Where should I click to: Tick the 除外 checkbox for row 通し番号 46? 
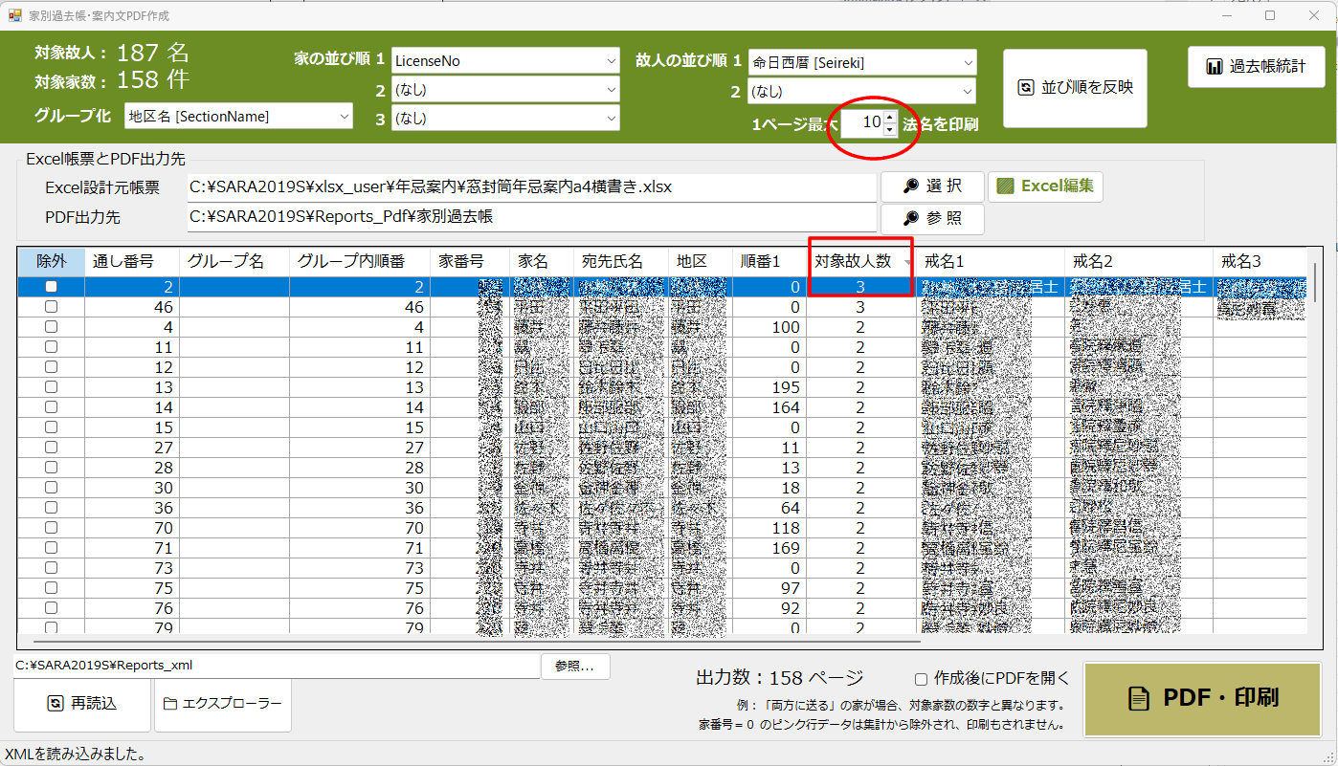tap(51, 307)
